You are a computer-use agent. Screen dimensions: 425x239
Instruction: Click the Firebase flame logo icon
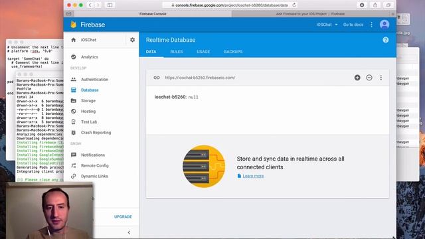point(74,25)
